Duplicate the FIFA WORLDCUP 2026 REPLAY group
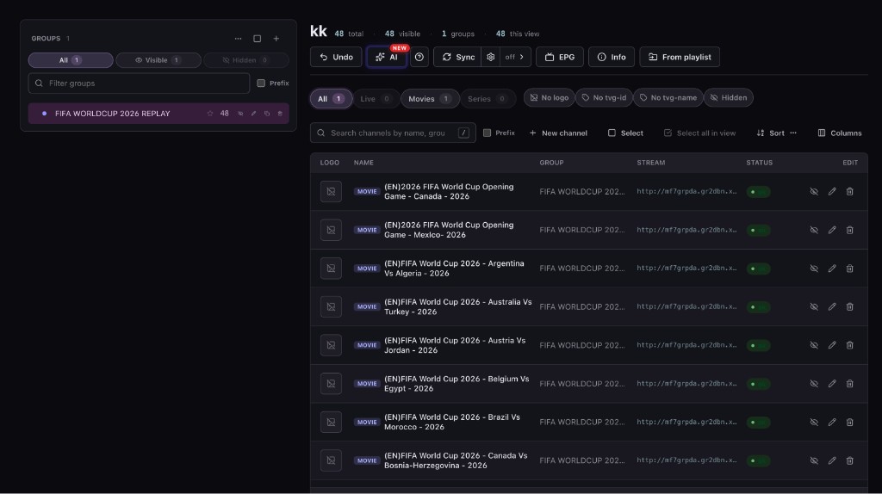The width and height of the screenshot is (882, 494). click(x=267, y=114)
